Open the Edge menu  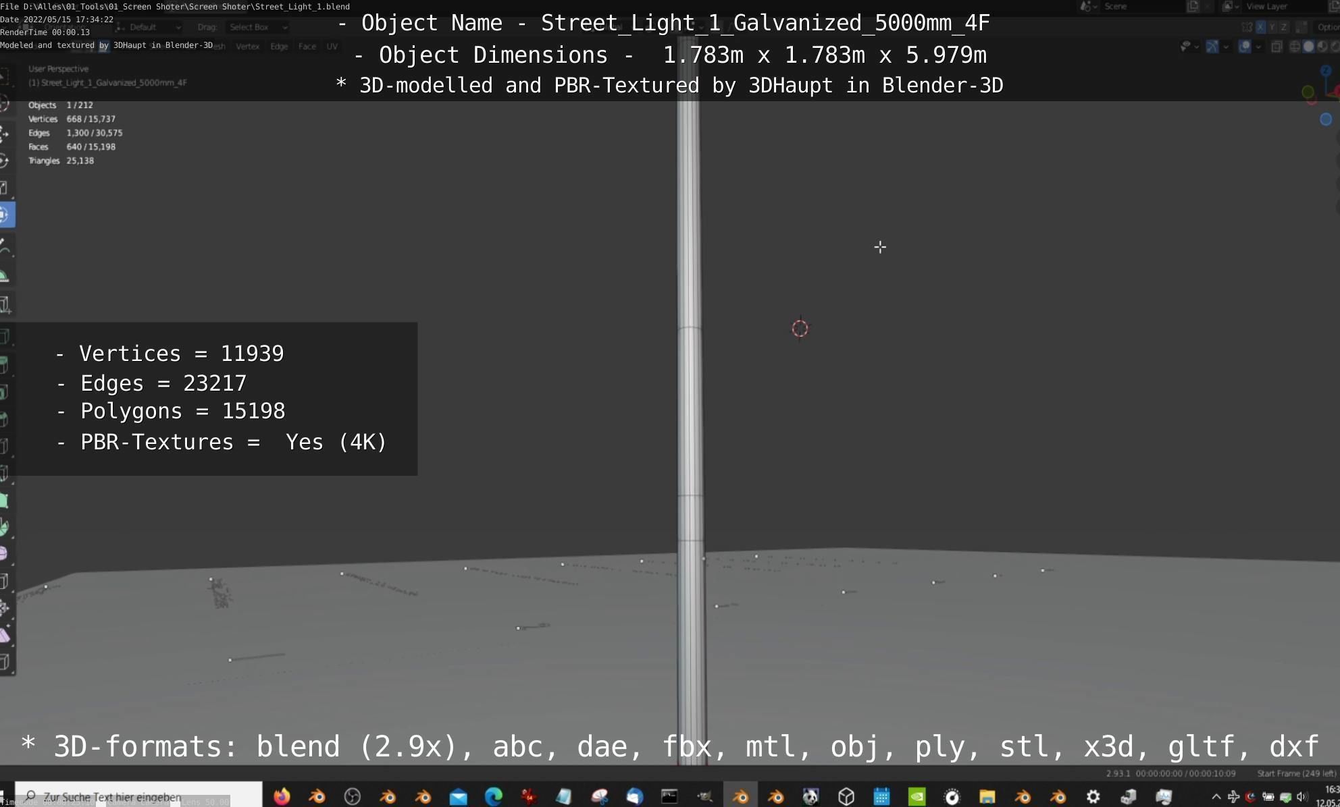tap(278, 47)
